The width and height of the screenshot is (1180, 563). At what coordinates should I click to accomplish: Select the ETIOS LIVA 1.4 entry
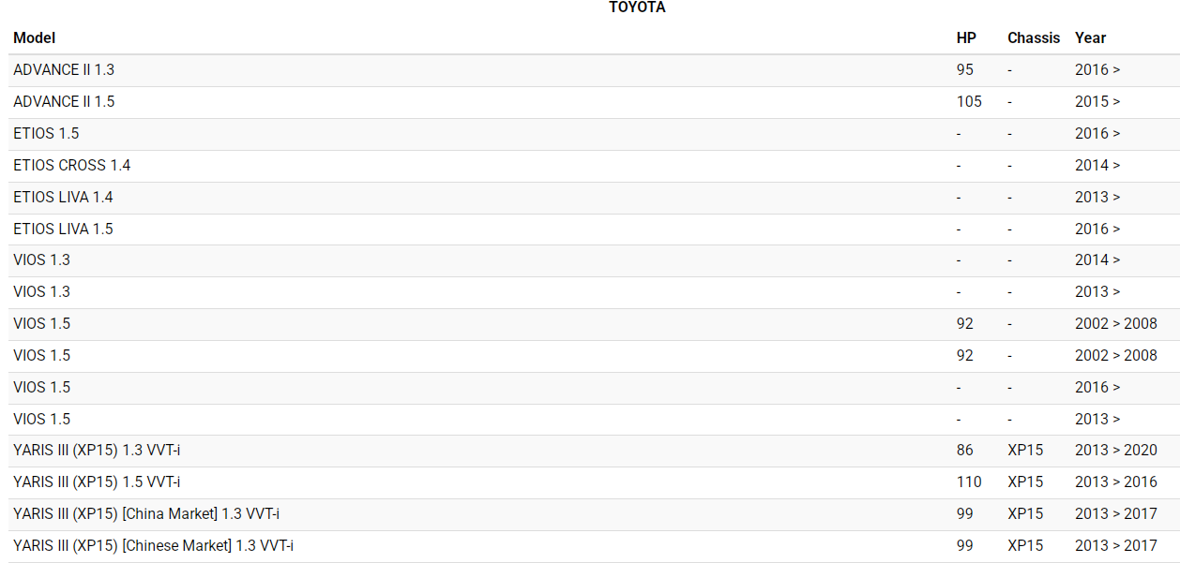click(x=63, y=198)
